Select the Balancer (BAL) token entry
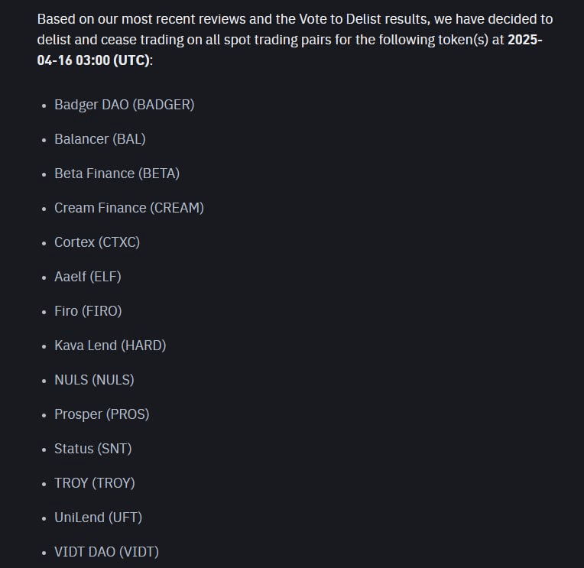Image resolution: width=584 pixels, height=568 pixels. 99,139
